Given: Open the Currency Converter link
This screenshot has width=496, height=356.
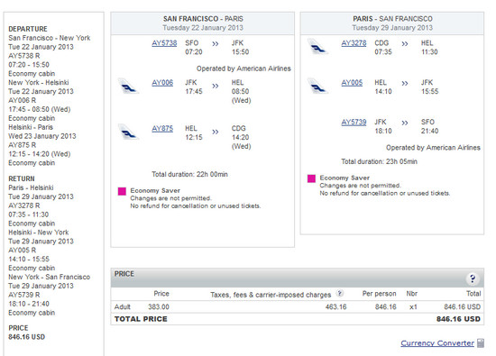Looking at the screenshot, I should coord(437,343).
